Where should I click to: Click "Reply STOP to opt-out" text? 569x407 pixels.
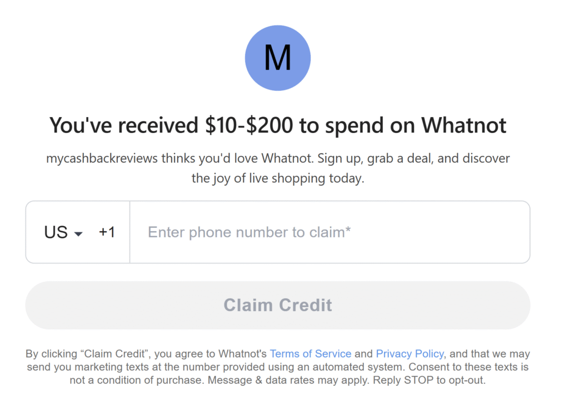click(429, 381)
